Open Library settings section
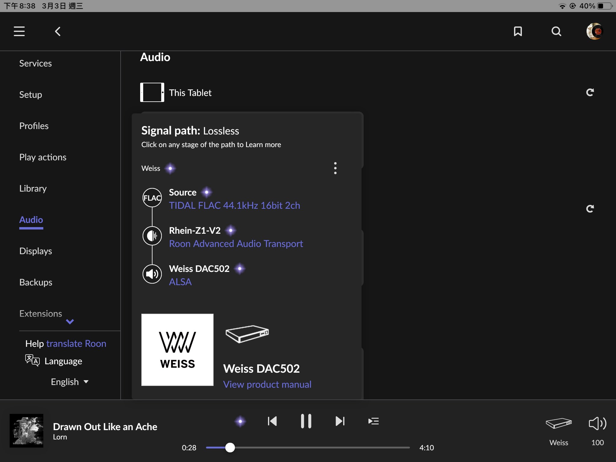Image resolution: width=616 pixels, height=462 pixels. tap(33, 189)
